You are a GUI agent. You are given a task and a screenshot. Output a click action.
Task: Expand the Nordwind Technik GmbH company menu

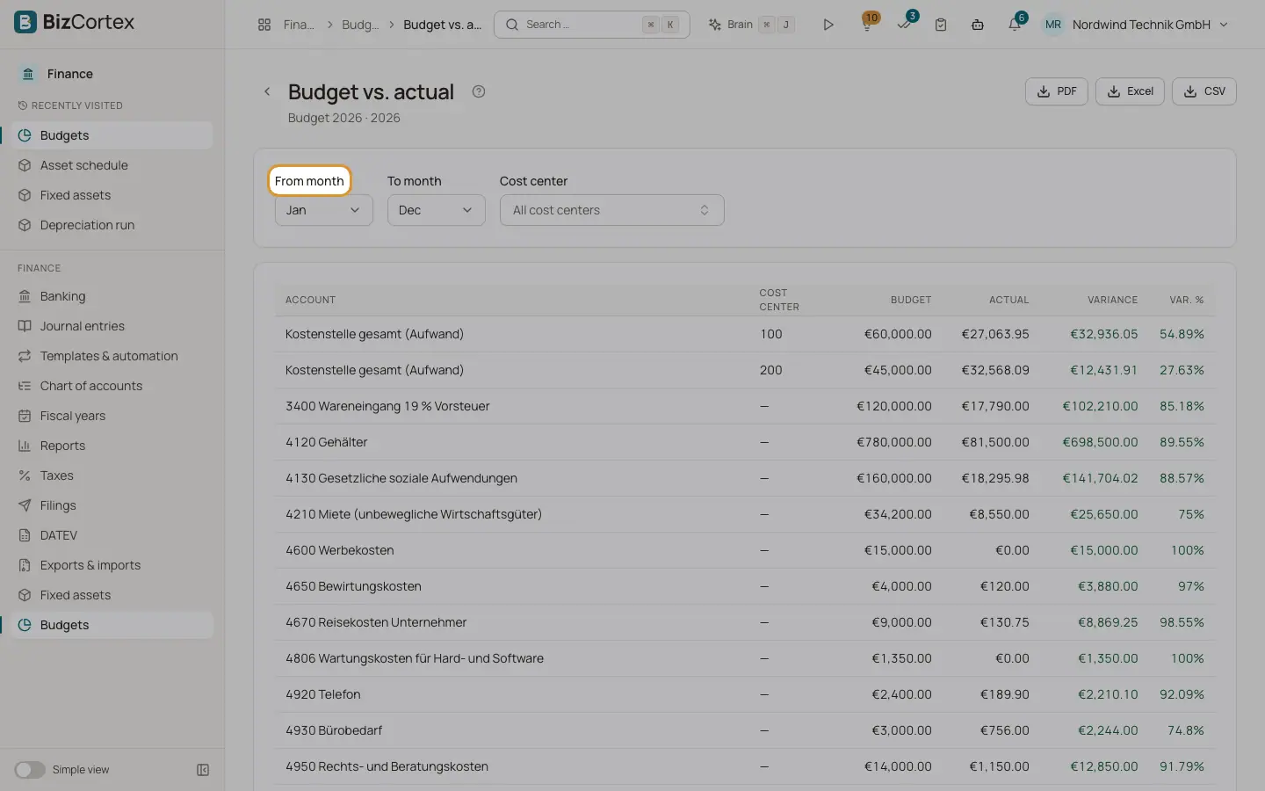1150,25
